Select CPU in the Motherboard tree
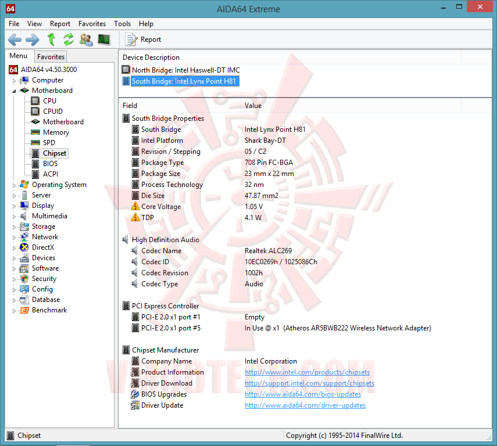Image resolution: width=497 pixels, height=446 pixels. tap(44, 100)
